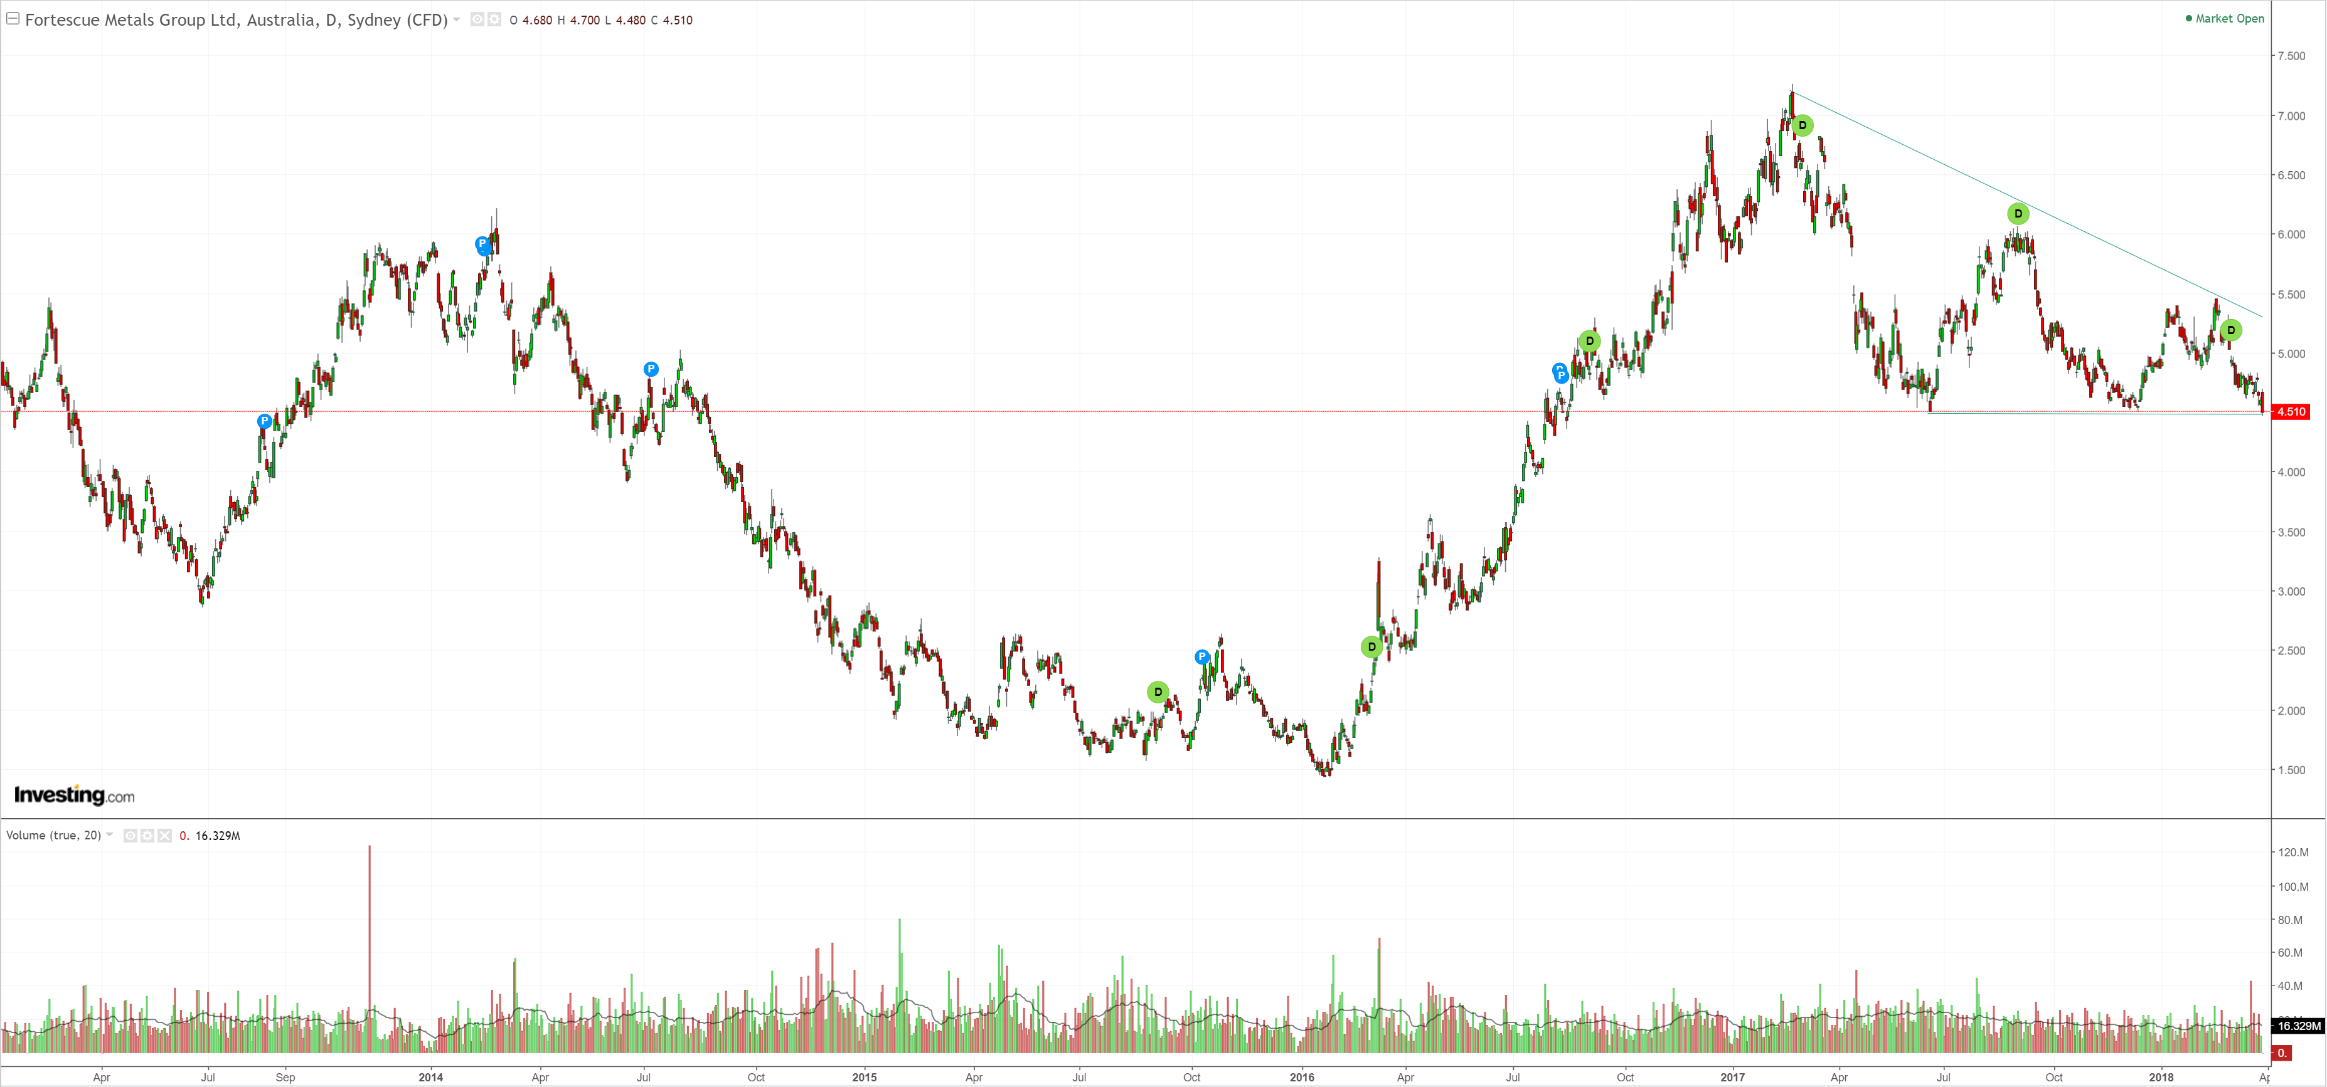Viewport: 2327px width, 1087px height.
Task: Click the red 4.510 current price label
Action: click(2291, 412)
